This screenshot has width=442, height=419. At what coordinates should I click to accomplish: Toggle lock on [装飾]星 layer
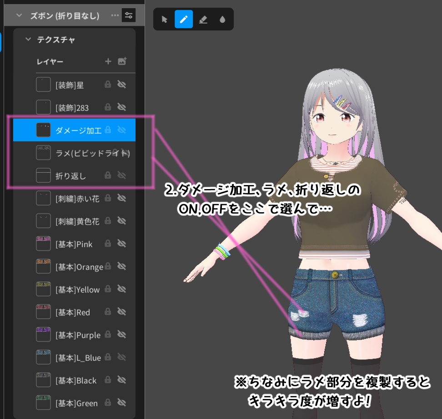(108, 84)
